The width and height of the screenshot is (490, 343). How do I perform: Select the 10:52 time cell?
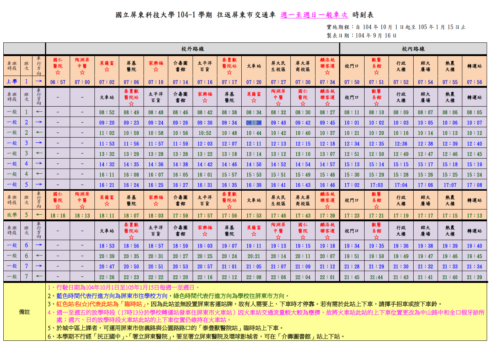[205, 133]
